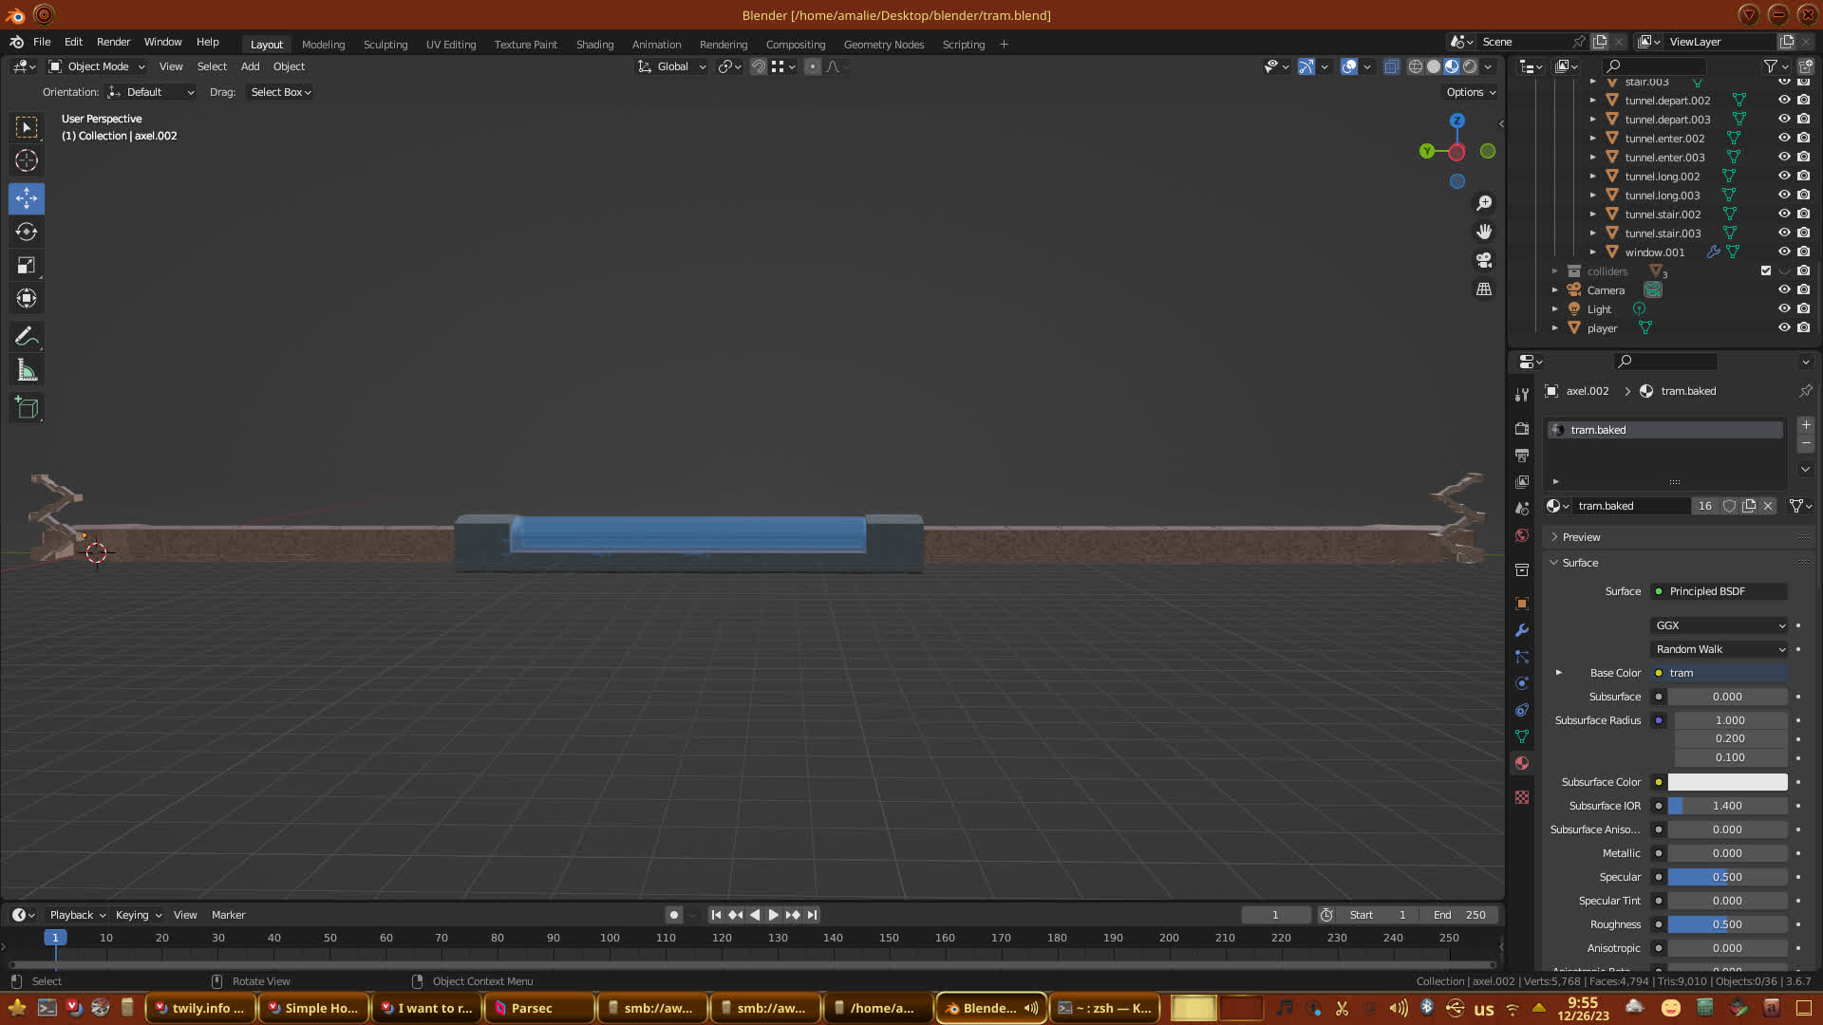Toggle visibility of window.001 object

point(1784,252)
